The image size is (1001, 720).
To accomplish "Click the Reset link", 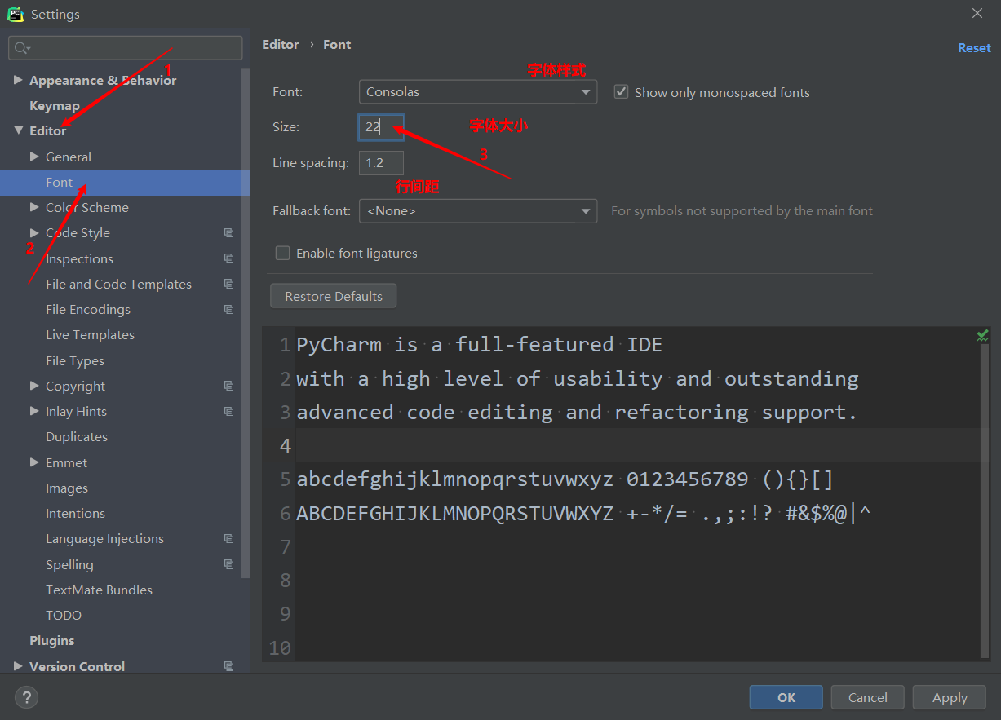I will 974,47.
